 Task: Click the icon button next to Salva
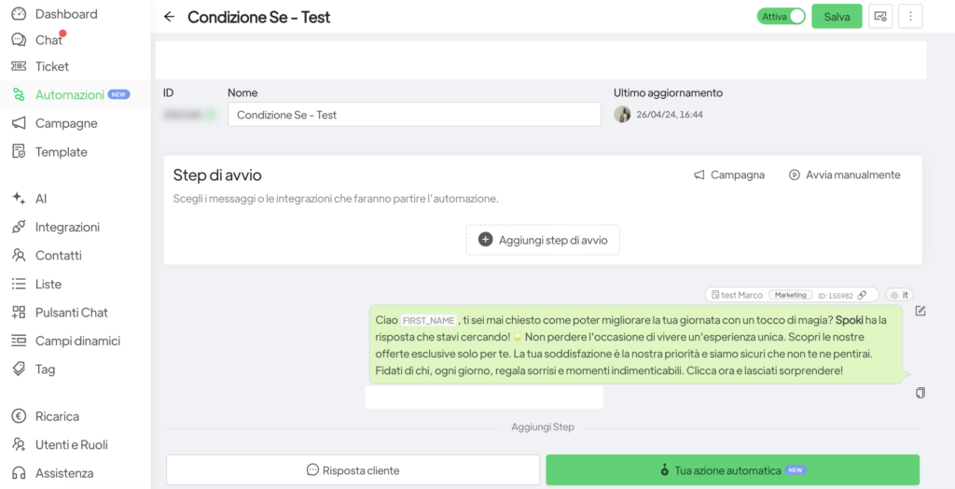(879, 17)
